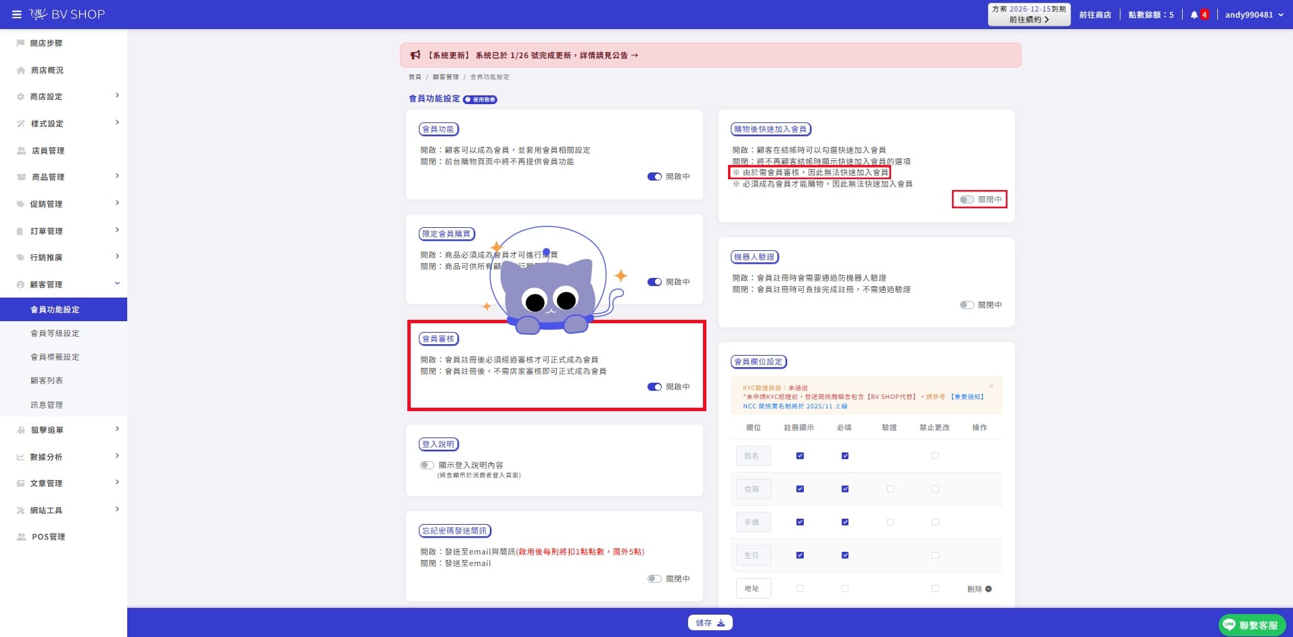Toggle the 機器人驗證 switch
Image resolution: width=1293 pixels, height=637 pixels.
pos(967,305)
